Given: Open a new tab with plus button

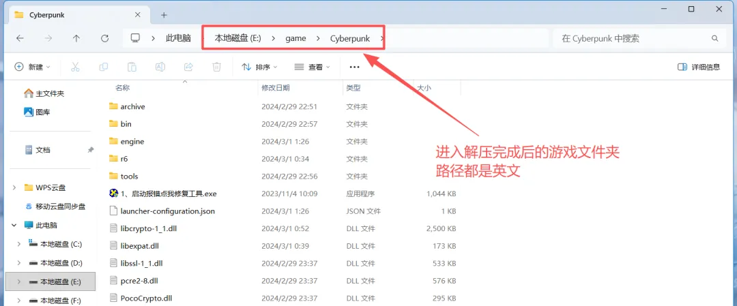Looking at the screenshot, I should coord(164,15).
